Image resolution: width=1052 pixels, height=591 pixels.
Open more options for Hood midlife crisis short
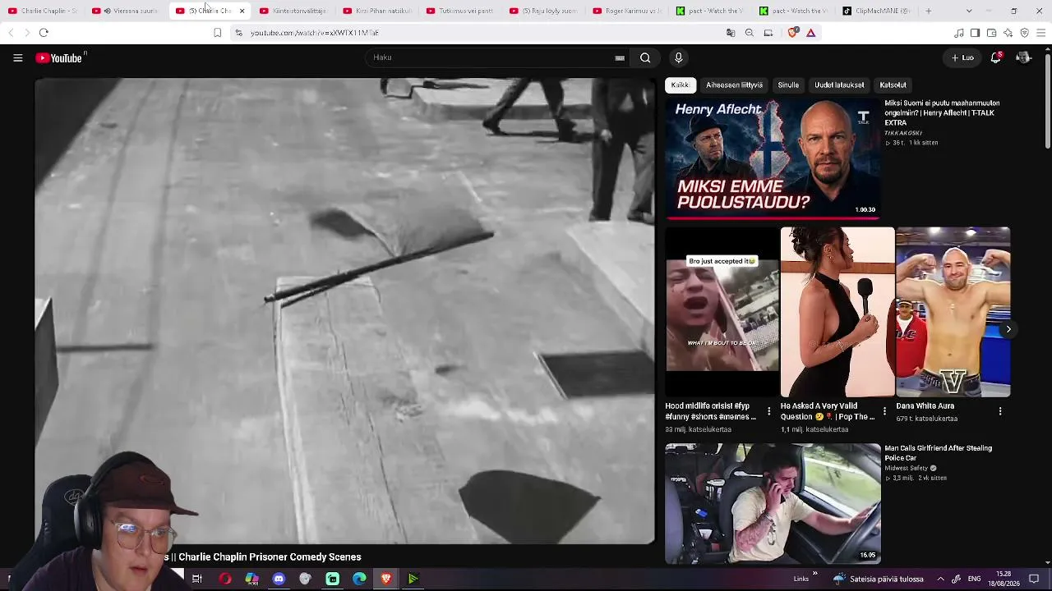tap(769, 411)
